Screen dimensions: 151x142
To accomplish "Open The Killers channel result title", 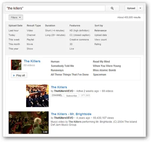I will 59,87.
